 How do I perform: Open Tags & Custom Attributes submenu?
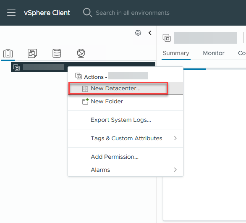click(126, 138)
